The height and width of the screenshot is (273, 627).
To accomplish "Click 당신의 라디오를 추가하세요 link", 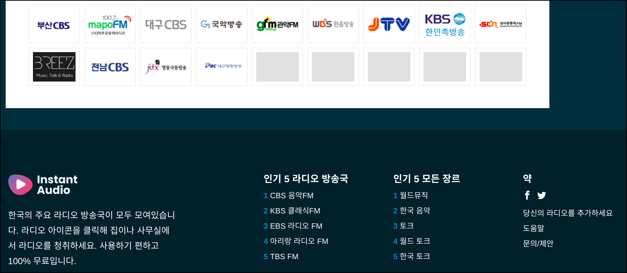I will tap(568, 213).
